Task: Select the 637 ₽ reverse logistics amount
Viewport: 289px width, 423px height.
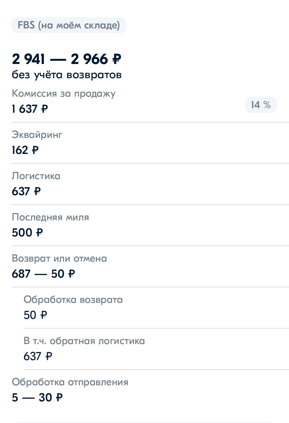Action: tap(38, 356)
